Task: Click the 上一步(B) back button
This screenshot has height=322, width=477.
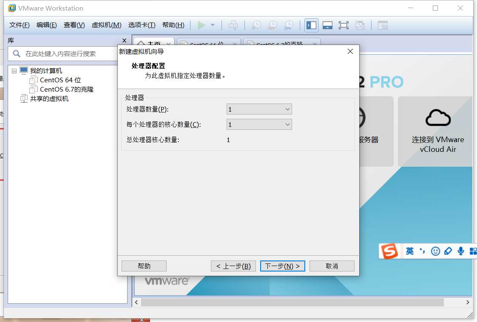Action: tap(233, 266)
